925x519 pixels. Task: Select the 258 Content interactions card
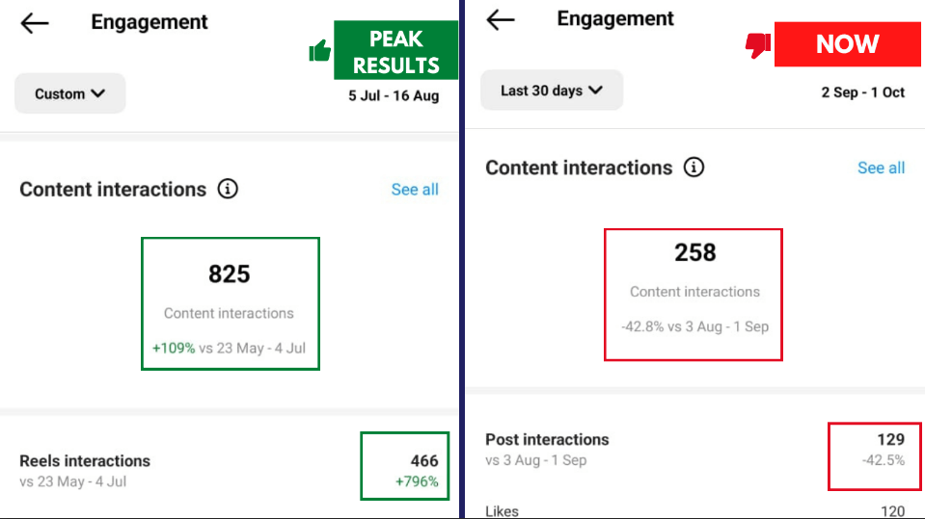[694, 295]
